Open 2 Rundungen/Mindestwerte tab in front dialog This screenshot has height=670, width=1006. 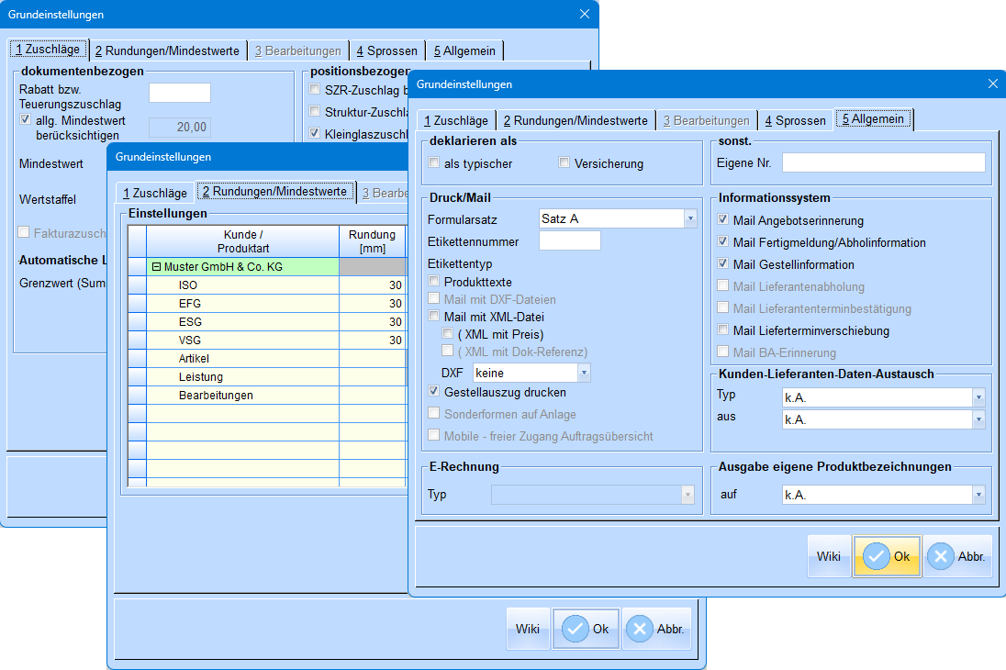pyautogui.click(x=576, y=120)
